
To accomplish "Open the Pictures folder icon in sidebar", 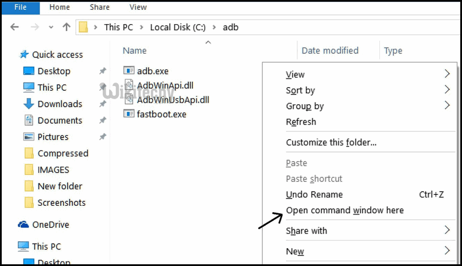I will 29,137.
